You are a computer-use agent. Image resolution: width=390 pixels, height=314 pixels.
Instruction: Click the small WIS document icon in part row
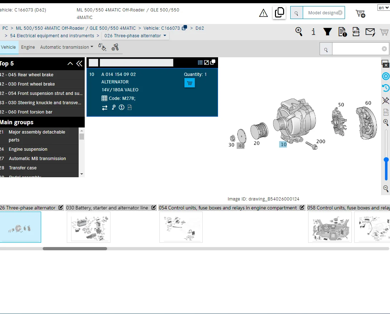coord(130,107)
